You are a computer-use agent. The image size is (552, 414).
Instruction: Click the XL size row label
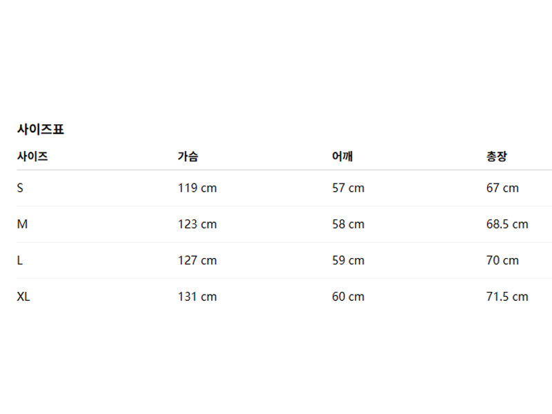coord(23,297)
